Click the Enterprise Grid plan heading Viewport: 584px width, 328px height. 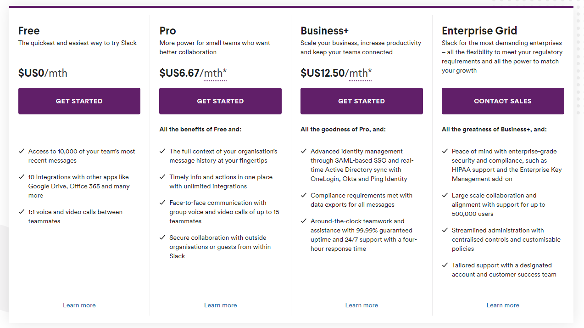pyautogui.click(x=479, y=31)
